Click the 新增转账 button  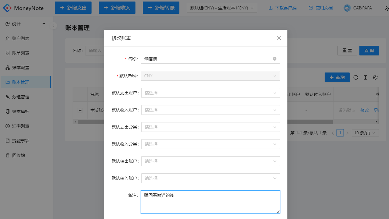(161, 8)
